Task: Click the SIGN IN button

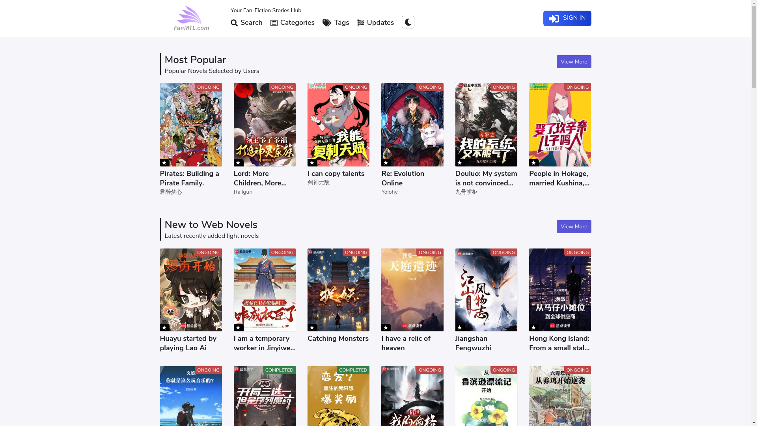Action: point(567,18)
